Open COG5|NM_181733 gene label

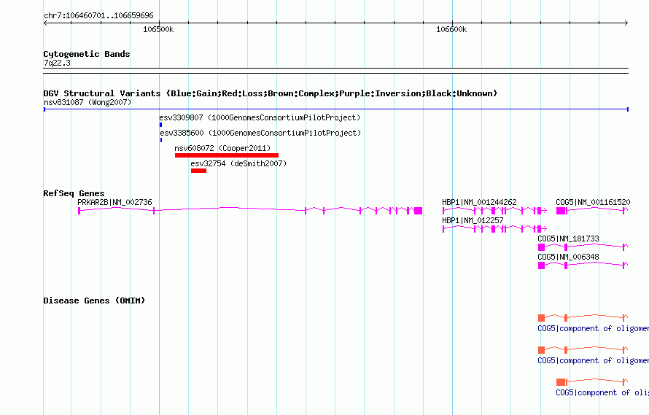tap(568, 238)
